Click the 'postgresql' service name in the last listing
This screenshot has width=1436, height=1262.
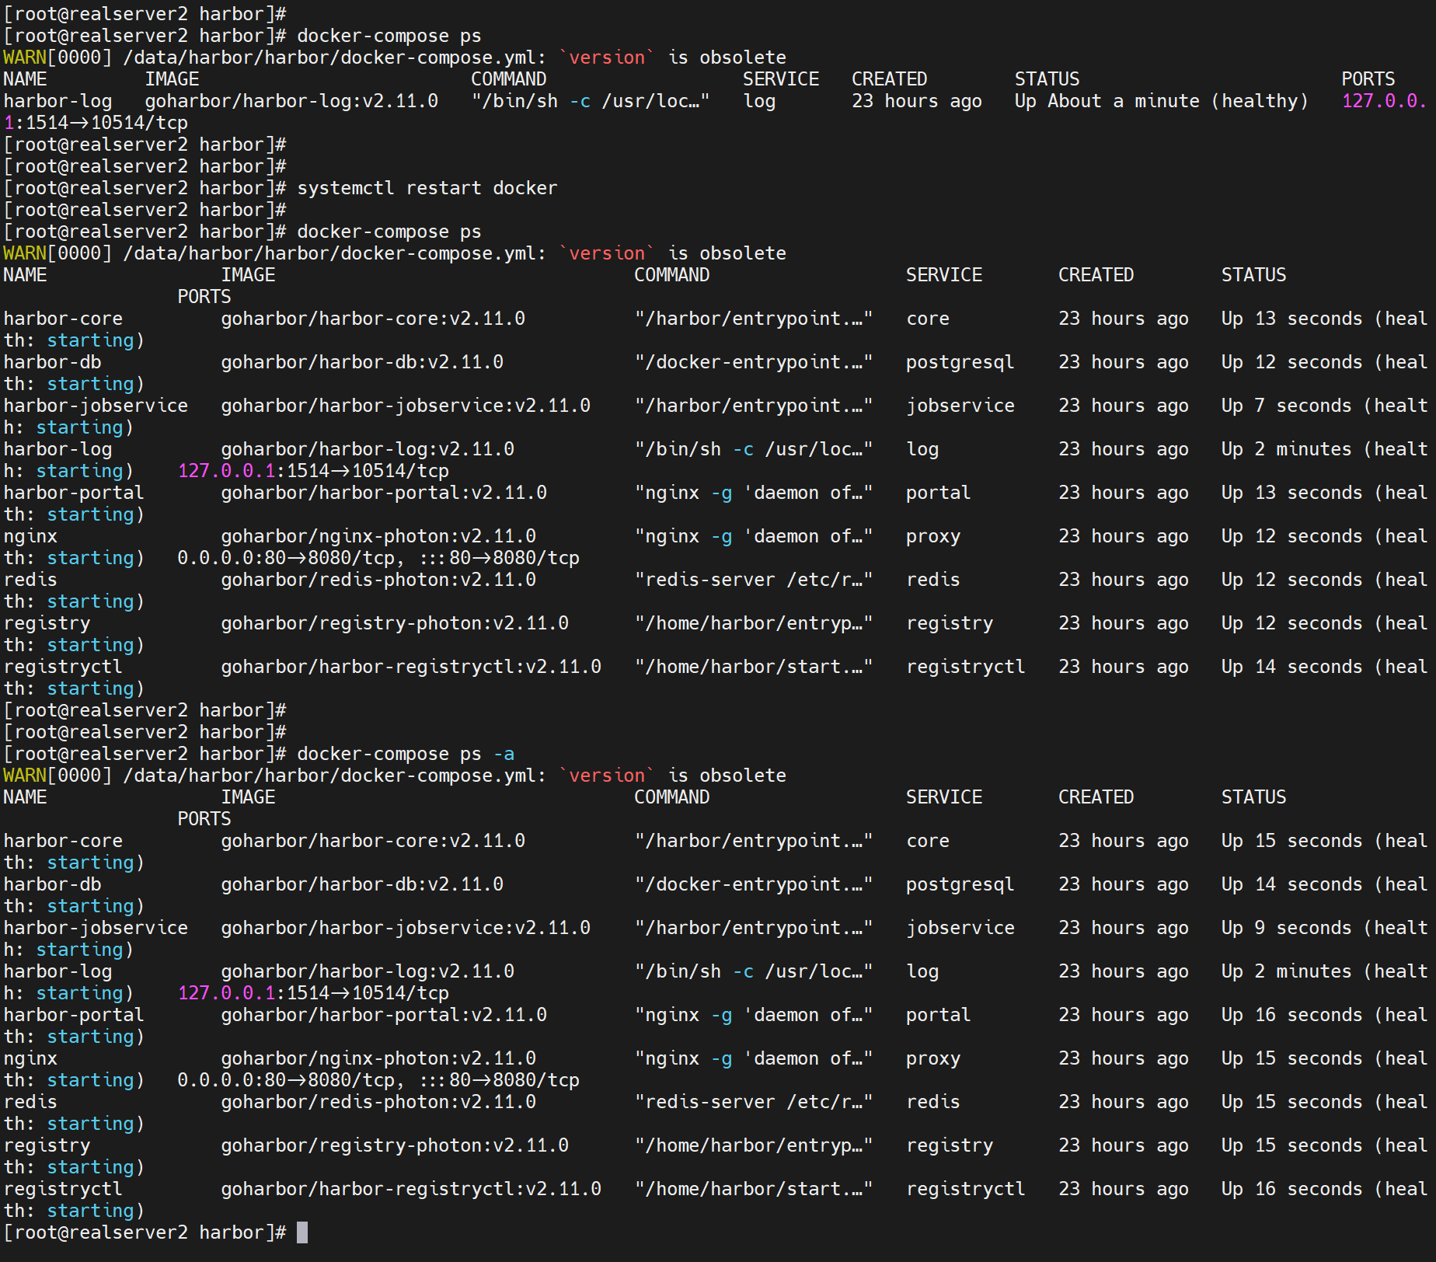click(x=960, y=884)
